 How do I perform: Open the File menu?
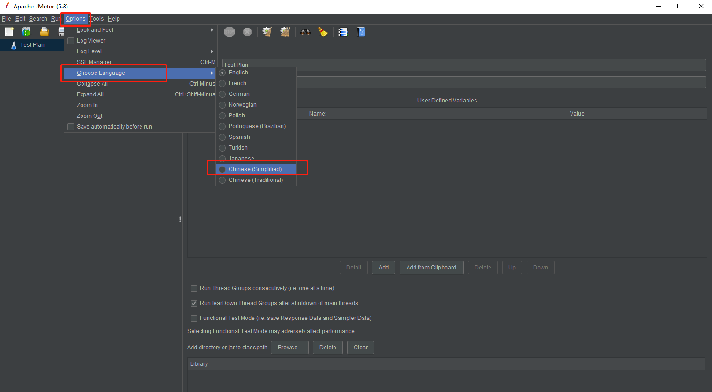click(7, 19)
